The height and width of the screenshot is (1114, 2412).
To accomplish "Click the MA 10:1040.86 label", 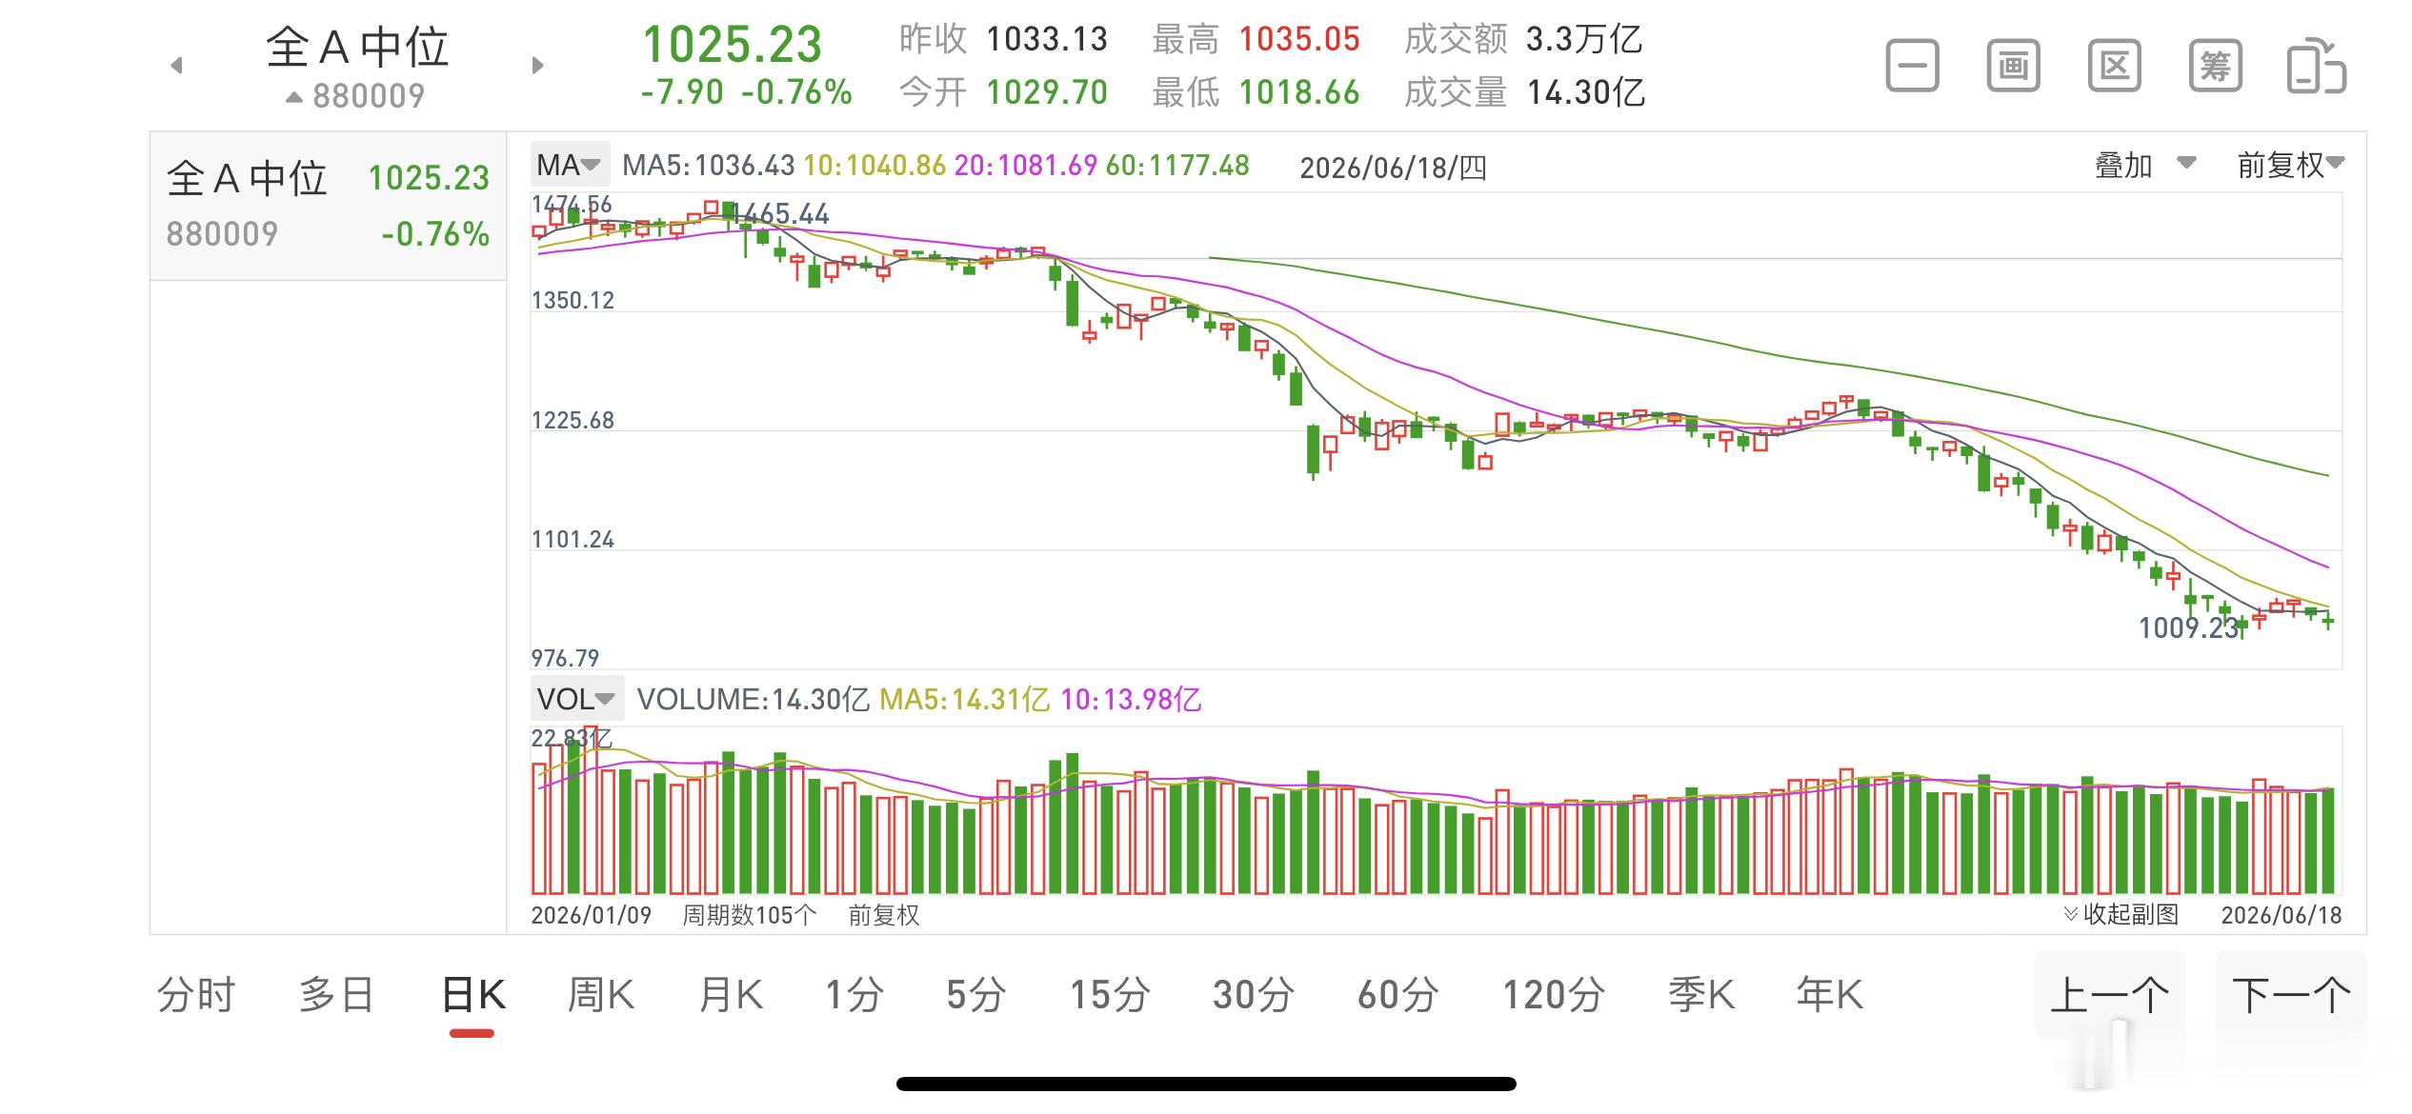I will (x=874, y=166).
